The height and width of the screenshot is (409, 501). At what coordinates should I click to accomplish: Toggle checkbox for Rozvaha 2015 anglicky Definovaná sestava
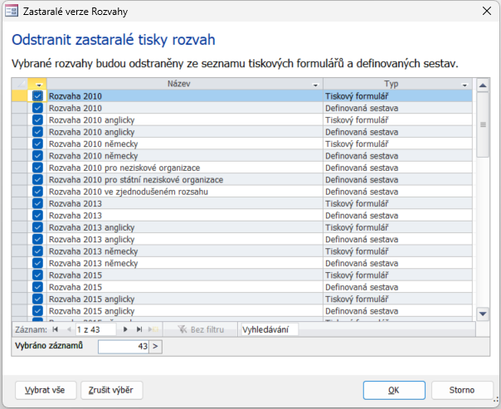point(37,310)
